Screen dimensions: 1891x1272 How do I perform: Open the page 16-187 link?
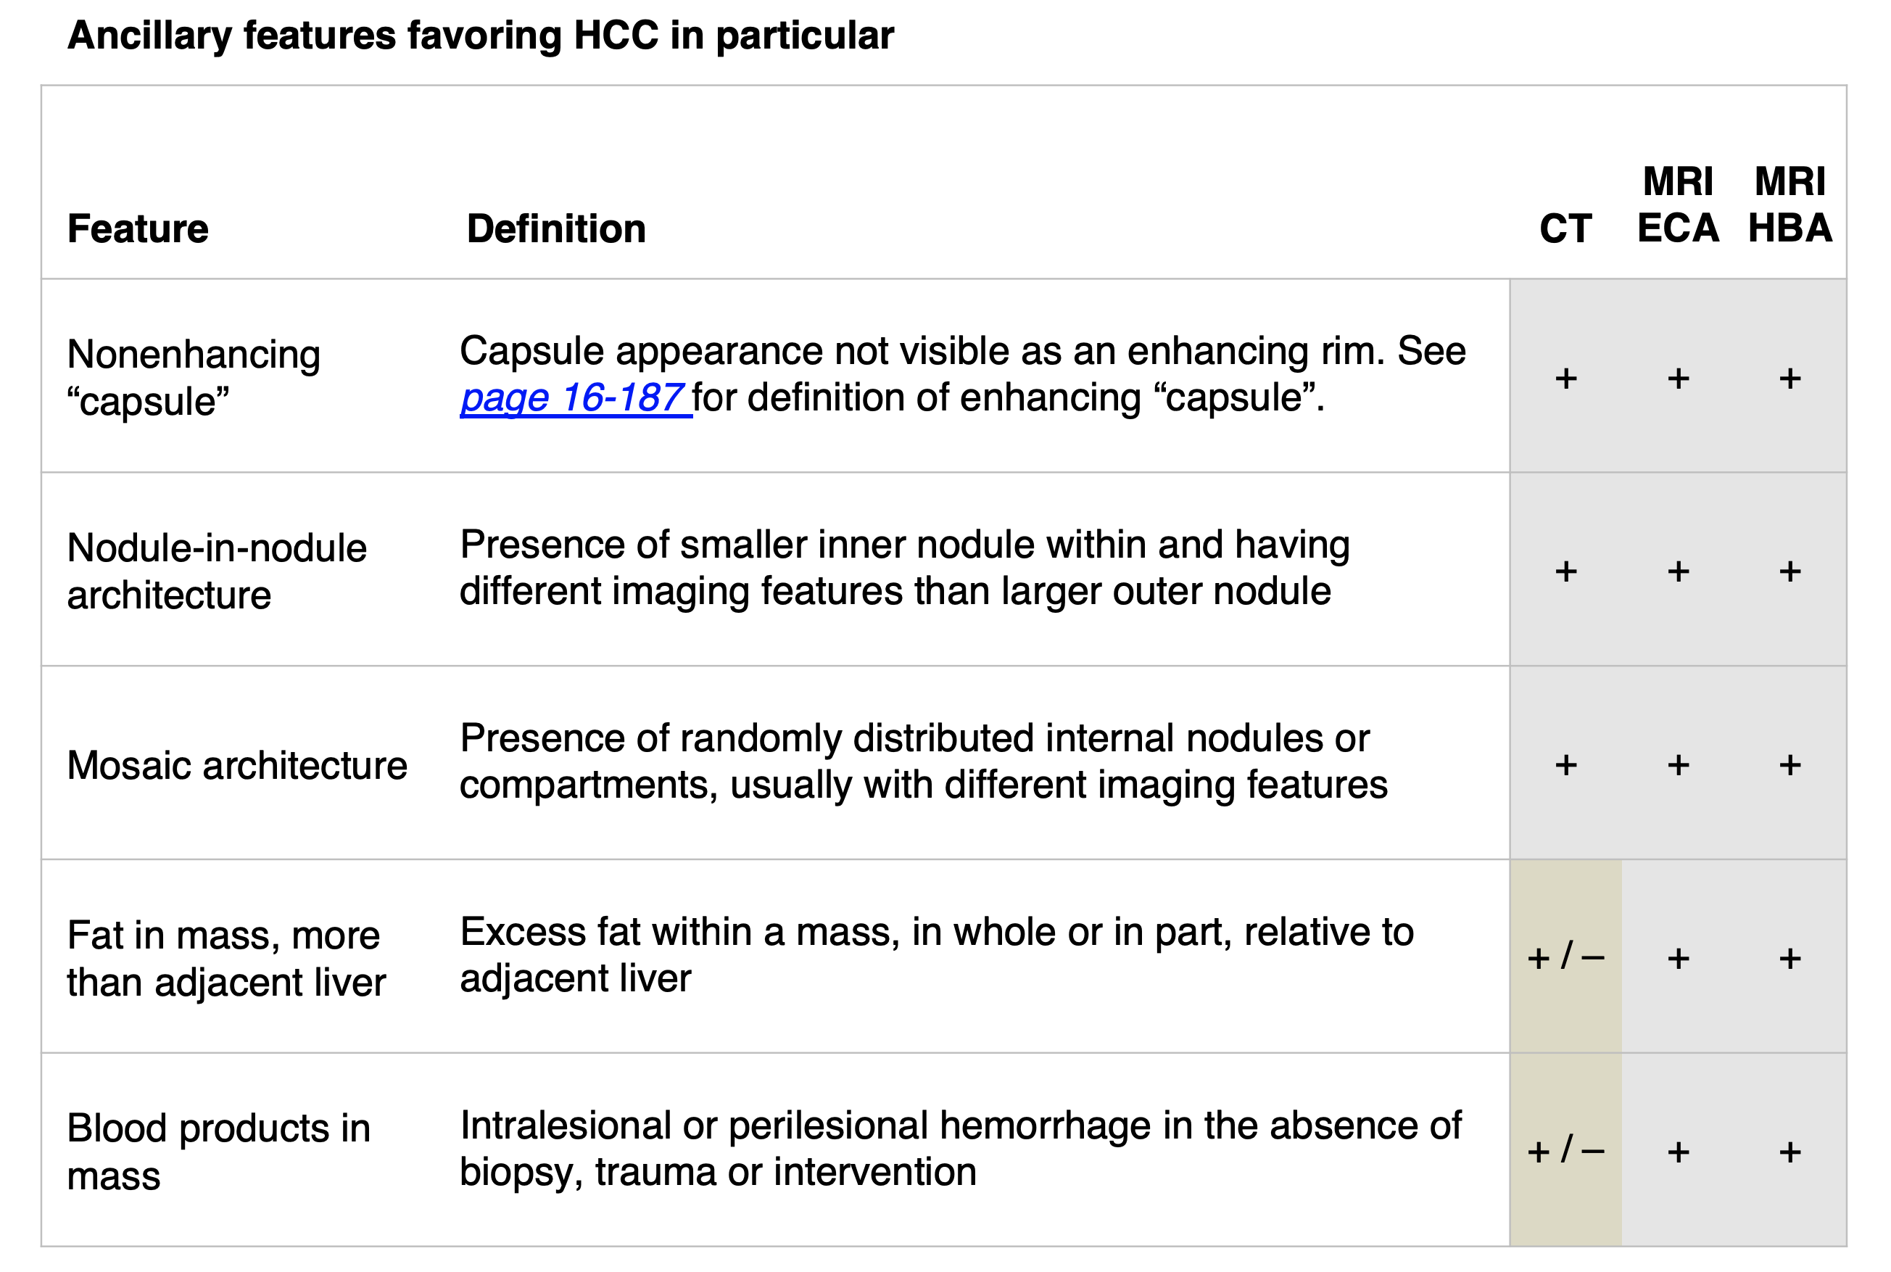(x=576, y=397)
